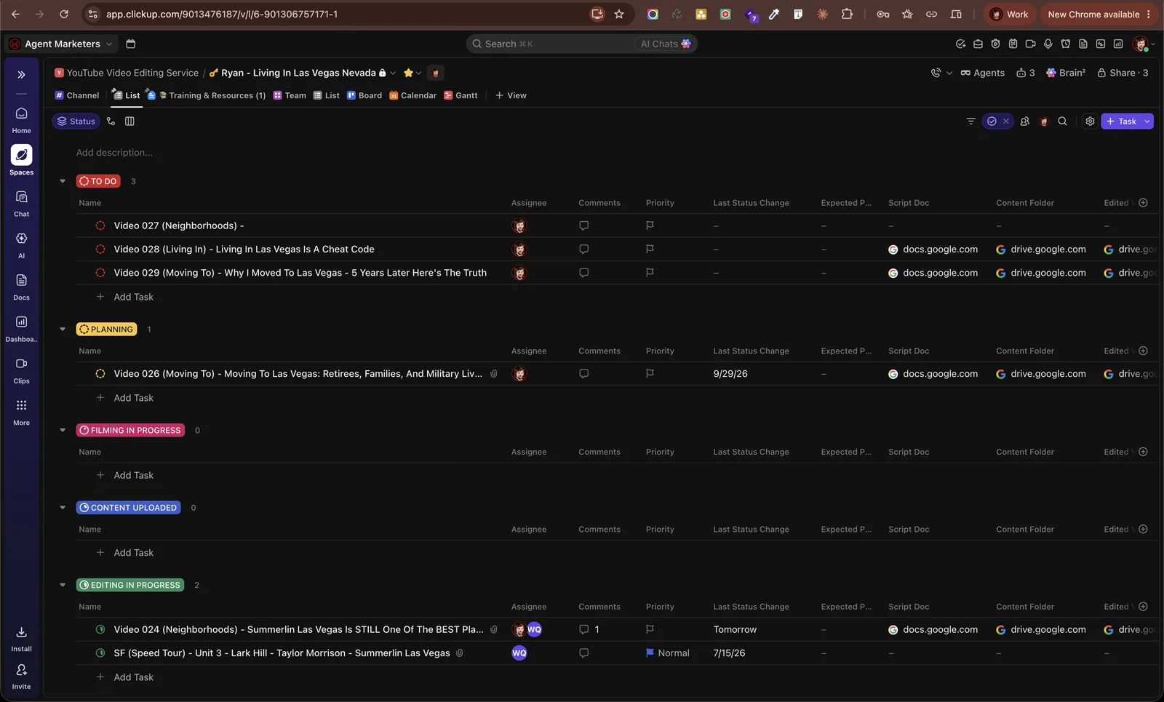The width and height of the screenshot is (1164, 702).
Task: Collapse the CONTENT UPLOADED group
Action: click(63, 508)
